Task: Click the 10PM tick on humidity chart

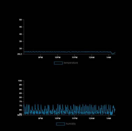Action: coord(58,118)
